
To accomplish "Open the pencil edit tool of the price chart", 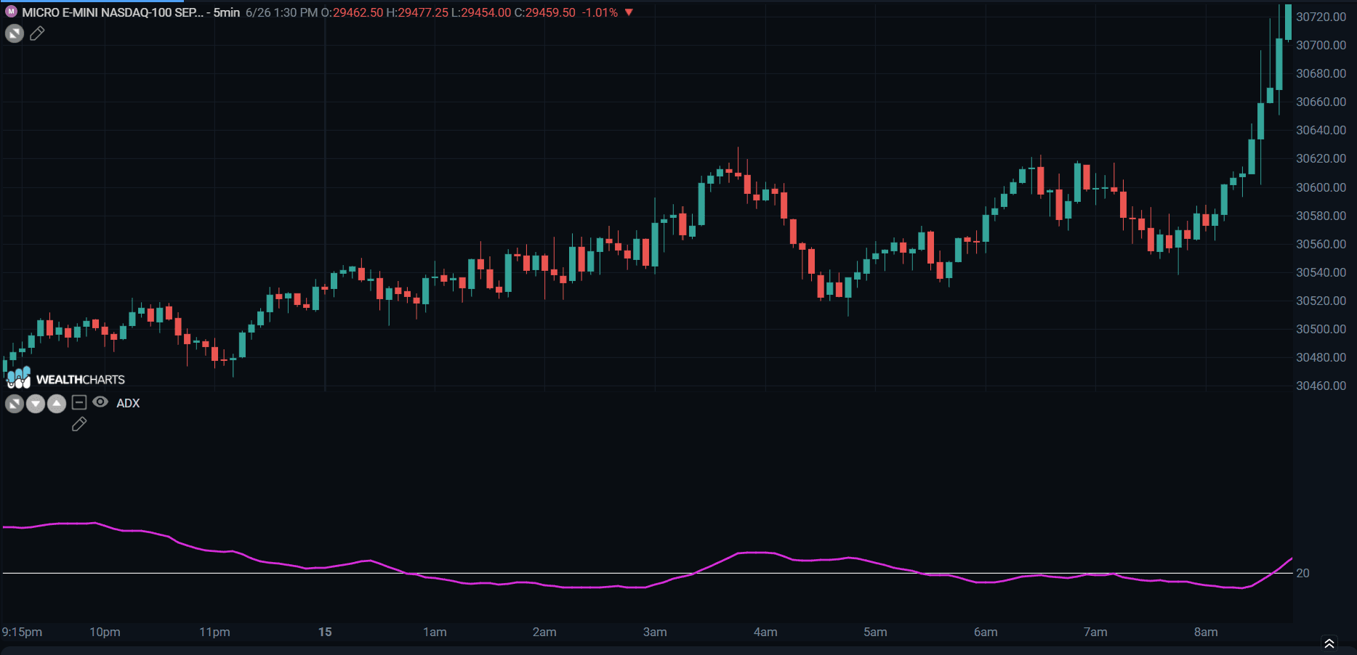I will click(x=37, y=33).
